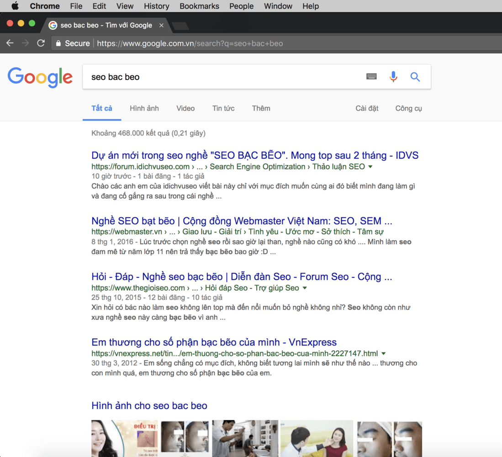Go back with the browser back arrow
502x457 pixels.
pyautogui.click(x=10, y=43)
